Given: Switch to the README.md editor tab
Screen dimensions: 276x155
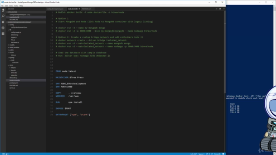Looking at the screenshot, I should (86, 9).
